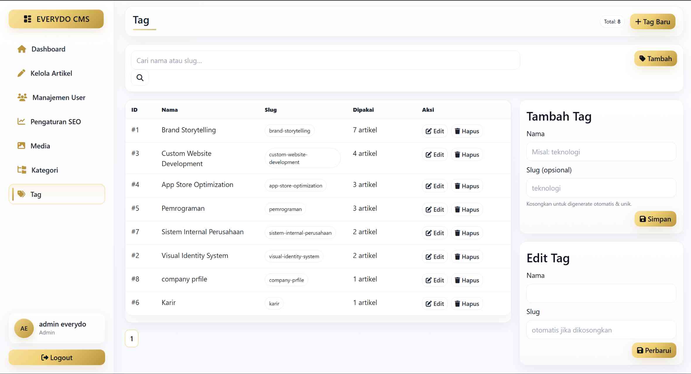This screenshot has height=374, width=691.
Task: Click the brand-storytelling slug chip
Action: (x=289, y=131)
